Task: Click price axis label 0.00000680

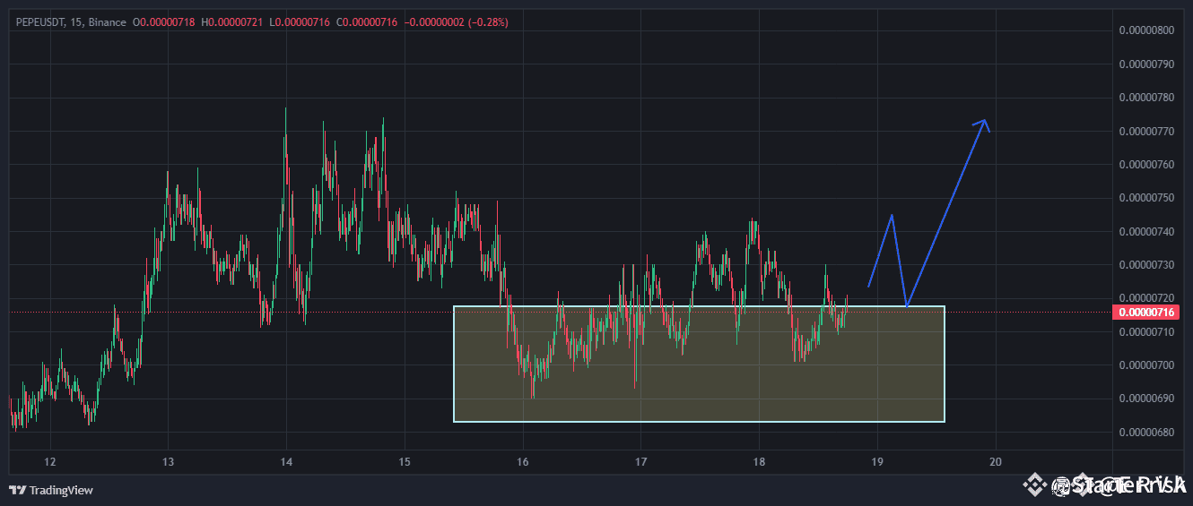Action: tap(1145, 433)
